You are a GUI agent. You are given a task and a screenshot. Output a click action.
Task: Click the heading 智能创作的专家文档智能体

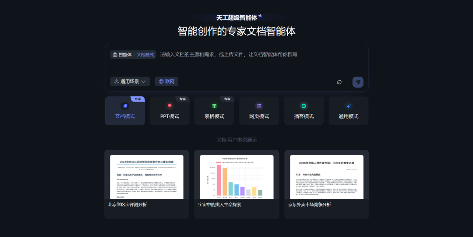[237, 32]
